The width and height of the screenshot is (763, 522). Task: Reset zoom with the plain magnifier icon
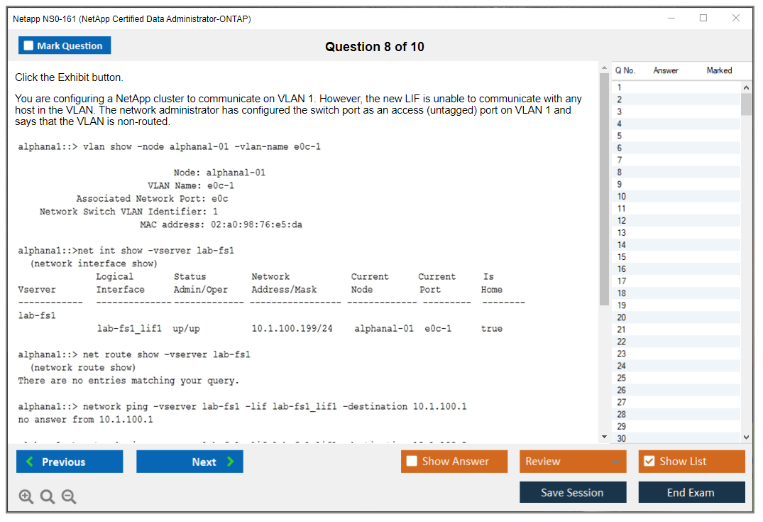coord(48,497)
